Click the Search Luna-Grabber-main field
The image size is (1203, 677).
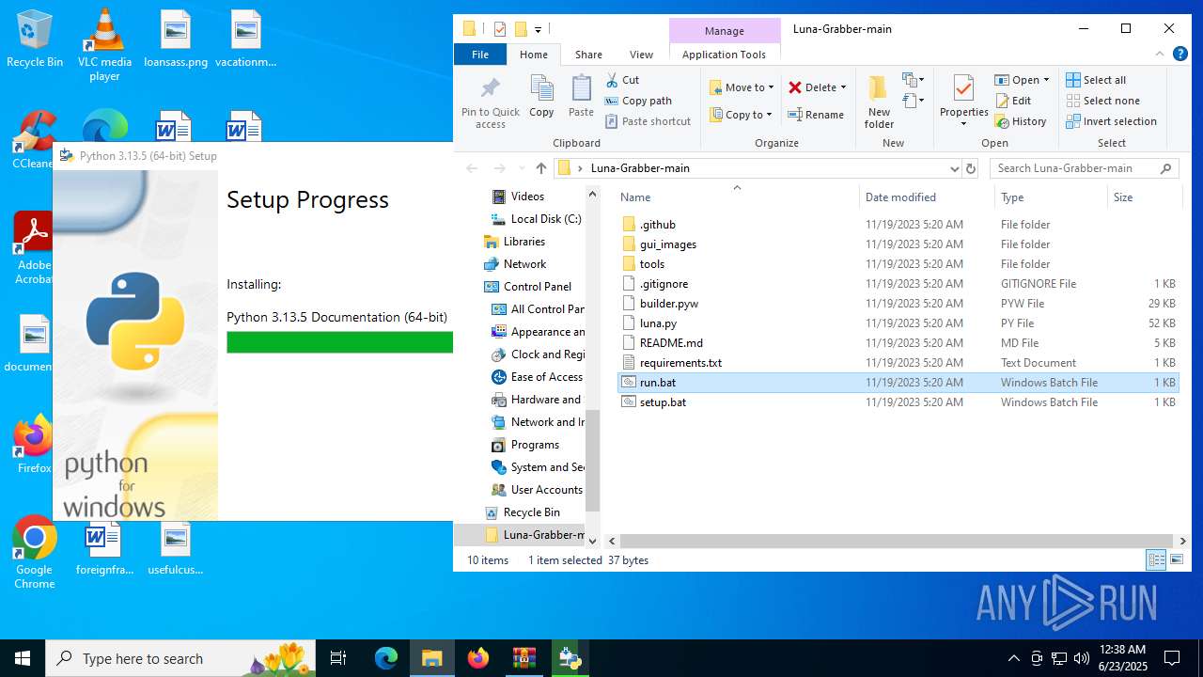(1086, 168)
